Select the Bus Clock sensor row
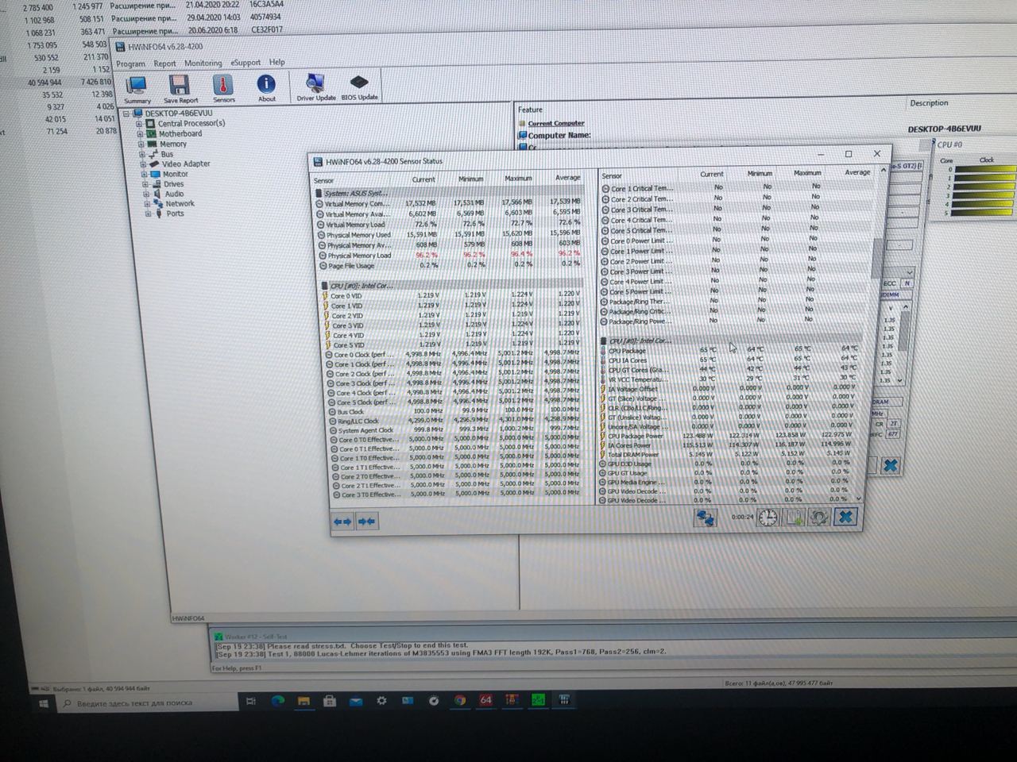The height and width of the screenshot is (762, 1017). (456, 411)
